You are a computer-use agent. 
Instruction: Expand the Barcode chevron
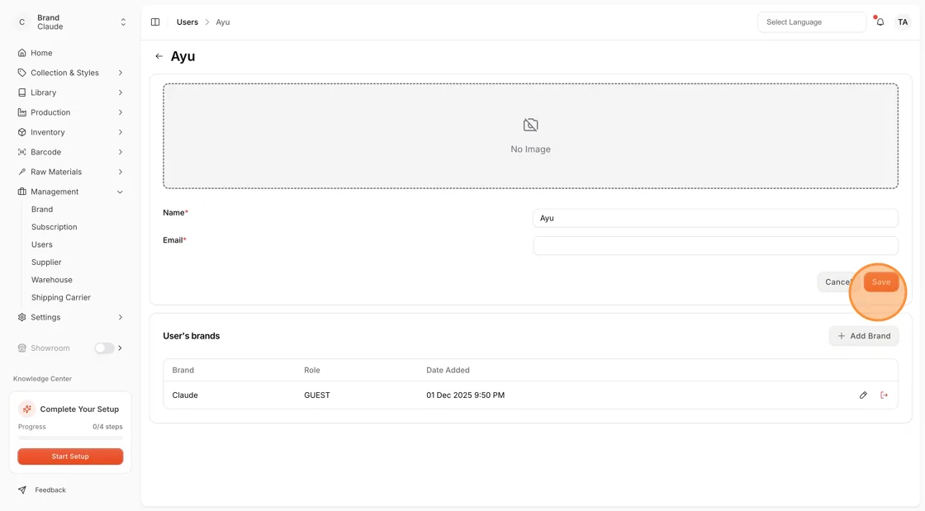pyautogui.click(x=121, y=152)
